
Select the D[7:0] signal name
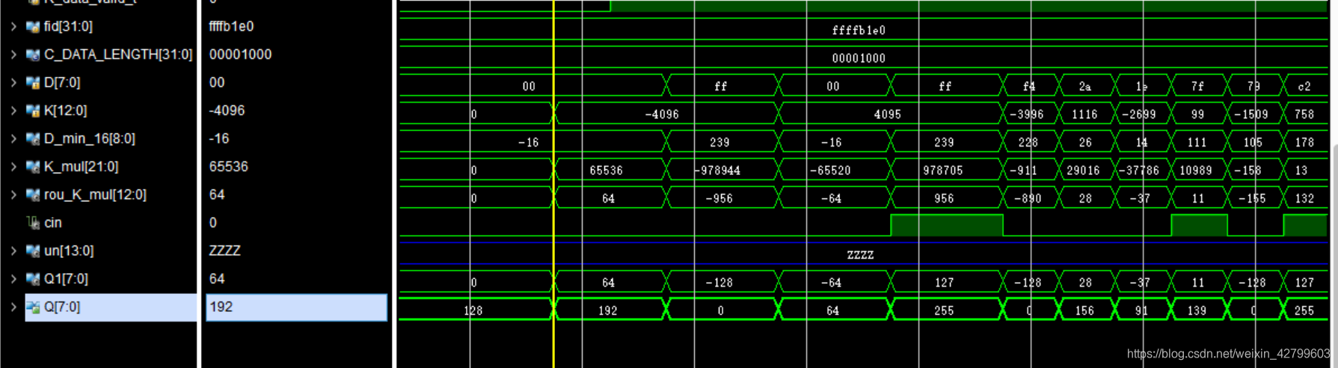[x=62, y=82]
